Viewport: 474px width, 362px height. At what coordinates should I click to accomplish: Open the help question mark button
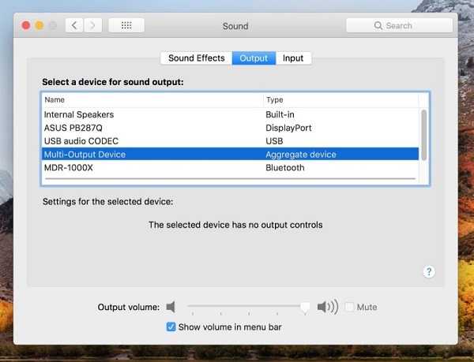(429, 272)
